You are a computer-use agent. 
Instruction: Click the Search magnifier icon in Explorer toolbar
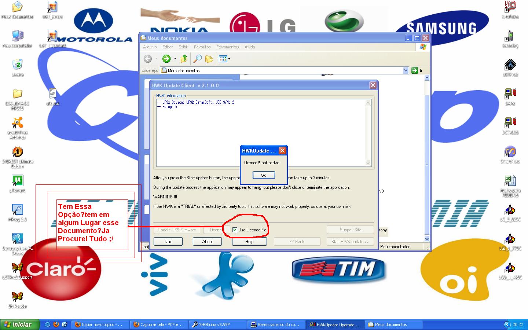[197, 59]
